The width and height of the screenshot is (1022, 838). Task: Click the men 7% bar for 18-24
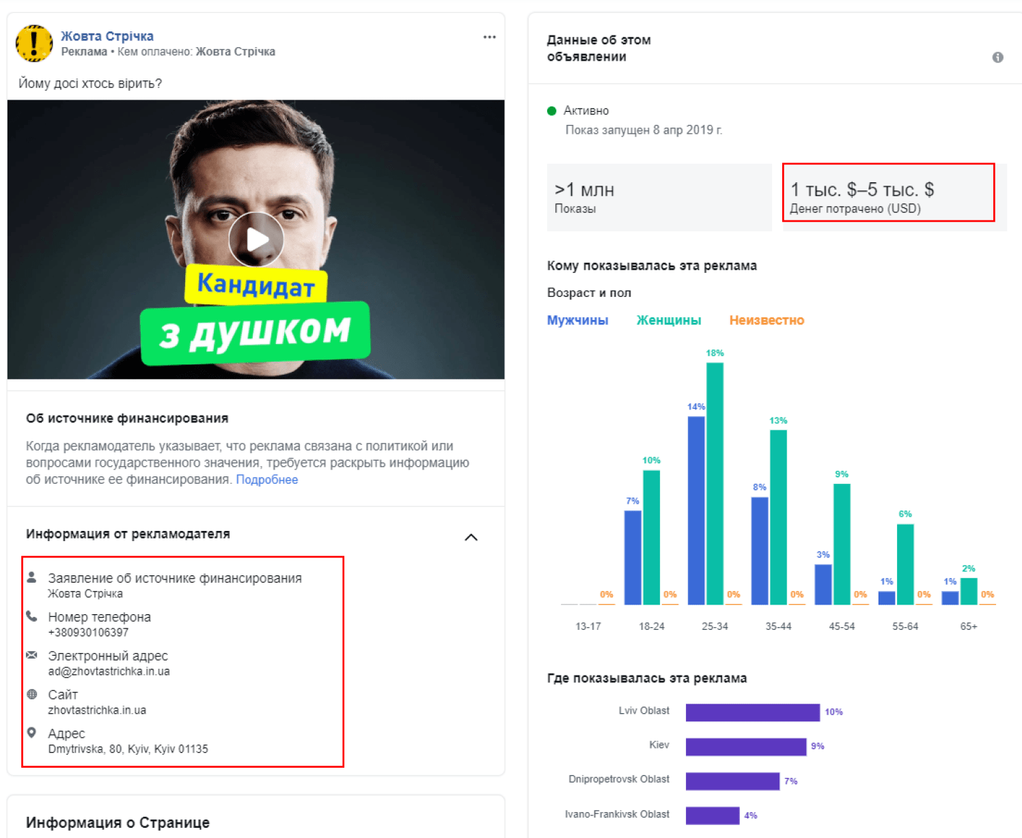point(633,558)
